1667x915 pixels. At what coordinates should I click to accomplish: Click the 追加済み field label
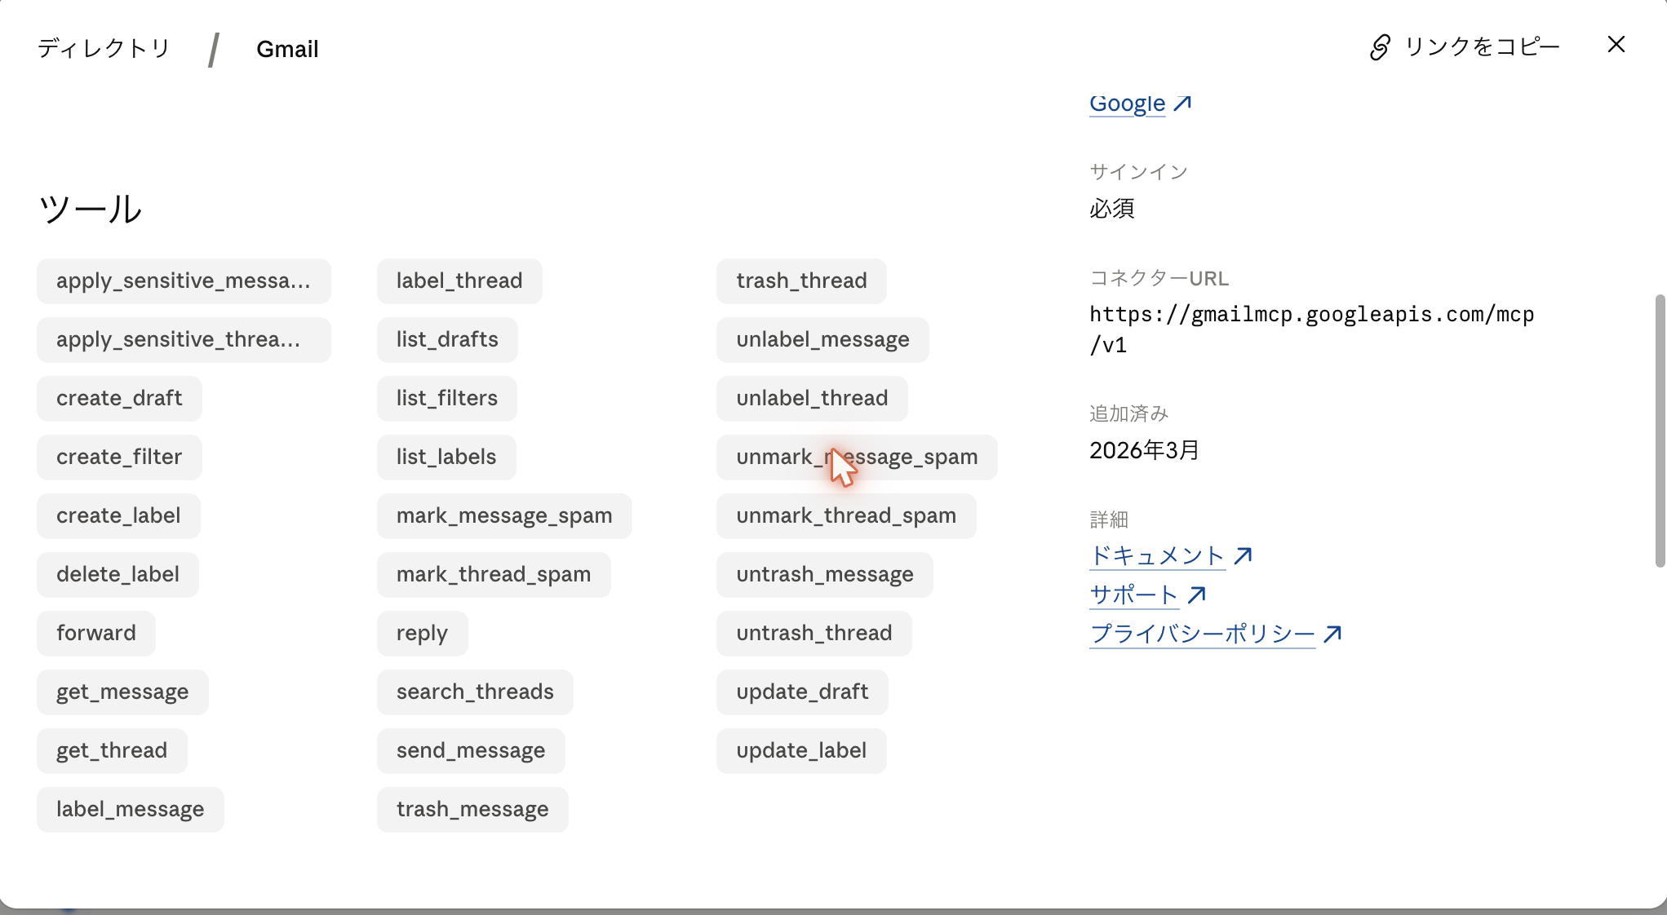tap(1128, 413)
